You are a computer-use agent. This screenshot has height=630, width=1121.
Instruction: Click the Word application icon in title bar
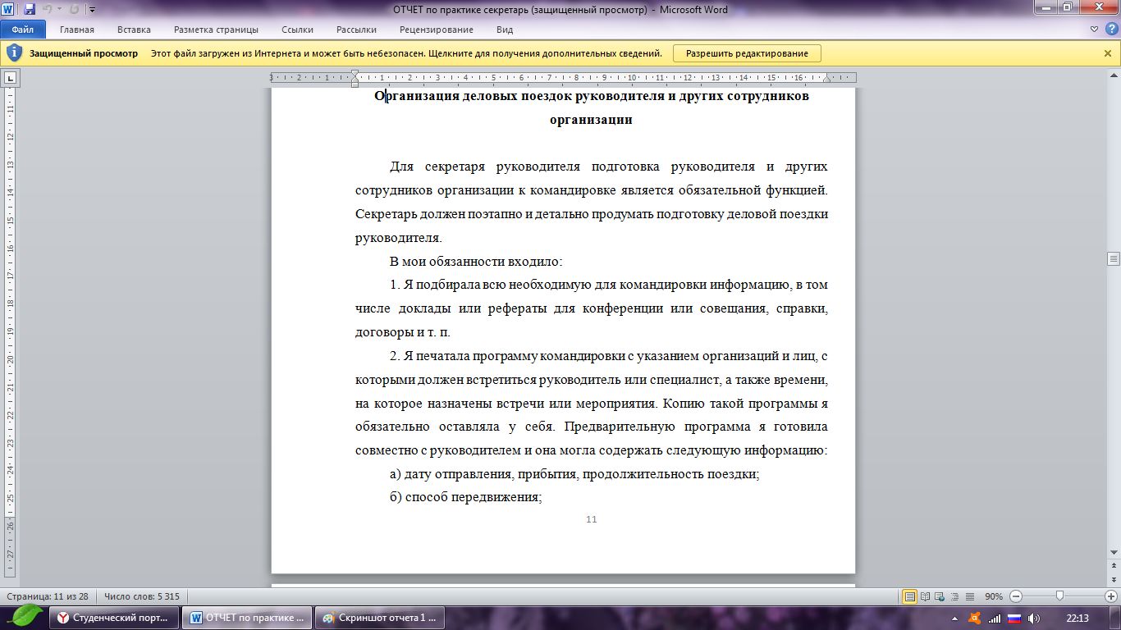[8, 10]
